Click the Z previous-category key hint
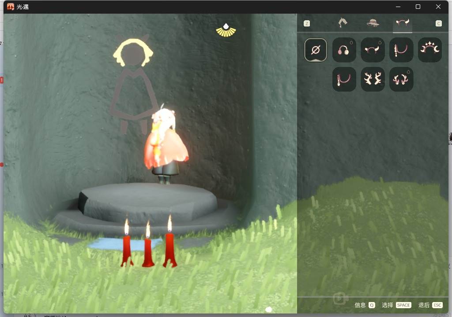 coord(307,23)
